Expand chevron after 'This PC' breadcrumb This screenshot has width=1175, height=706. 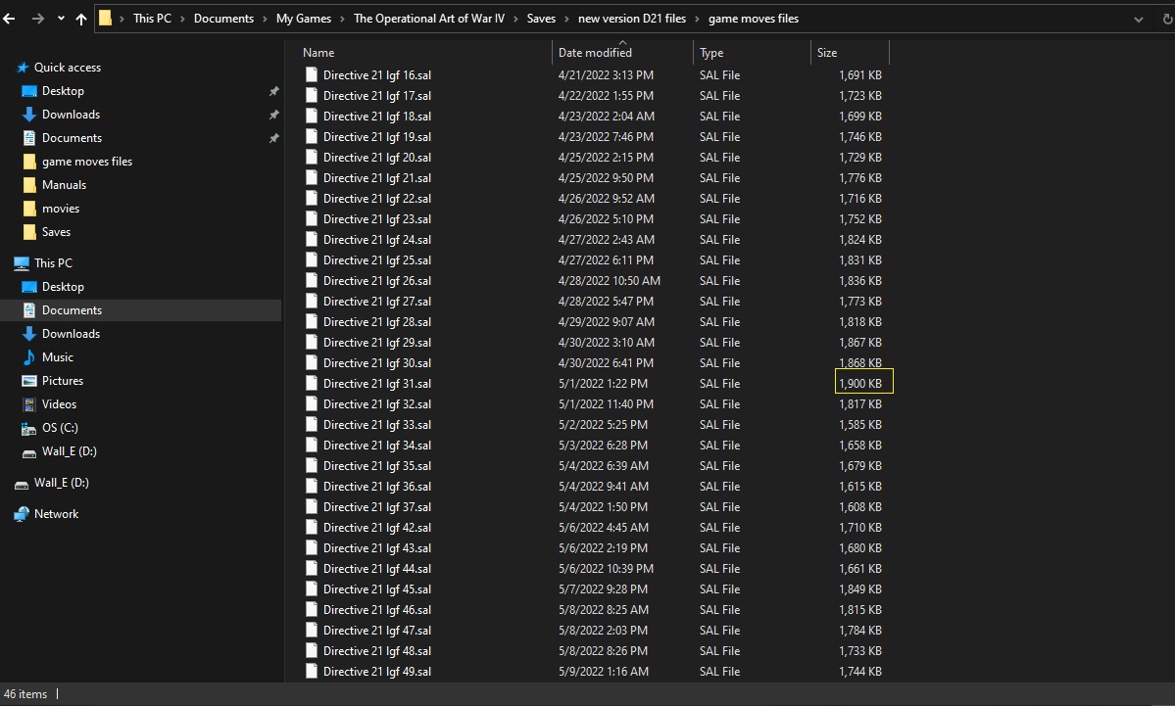[182, 19]
